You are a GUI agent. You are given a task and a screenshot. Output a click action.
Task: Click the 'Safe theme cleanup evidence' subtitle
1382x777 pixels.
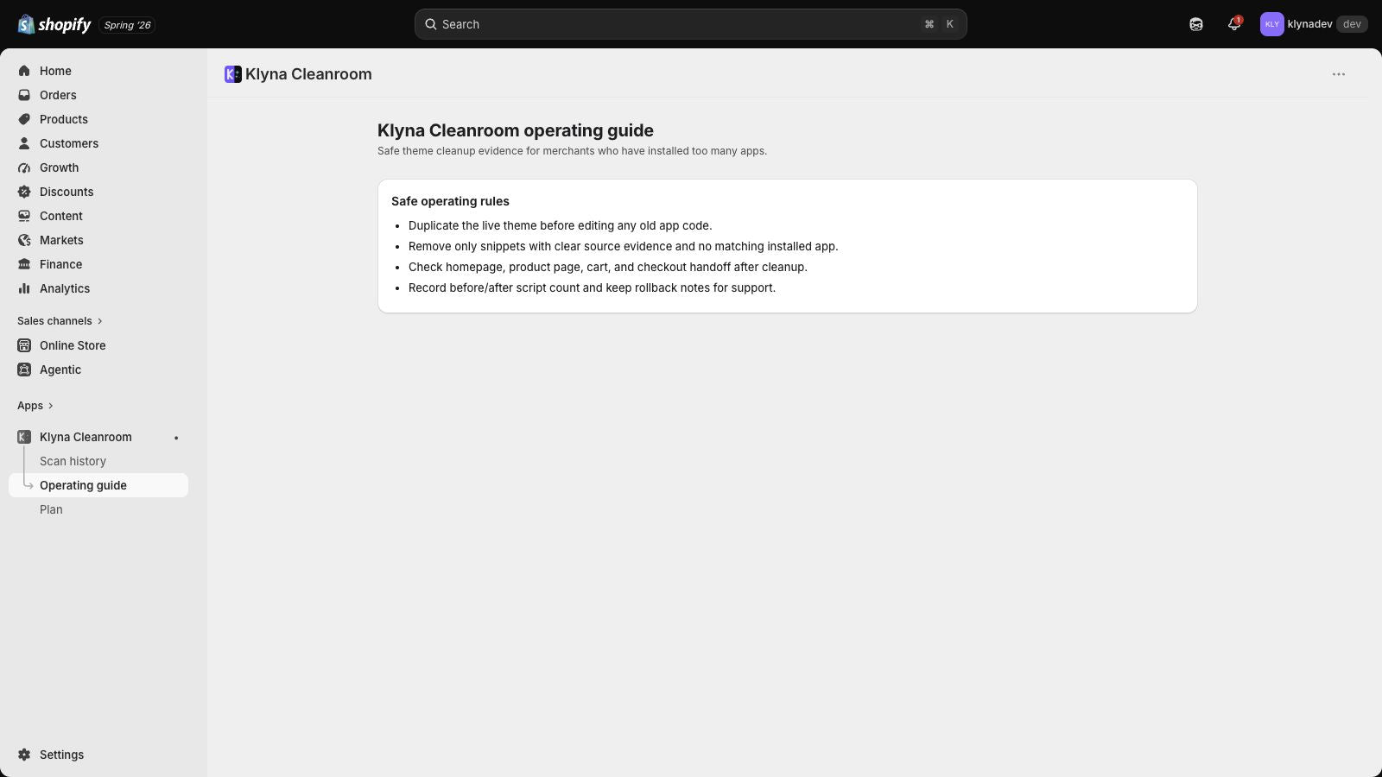tap(572, 151)
